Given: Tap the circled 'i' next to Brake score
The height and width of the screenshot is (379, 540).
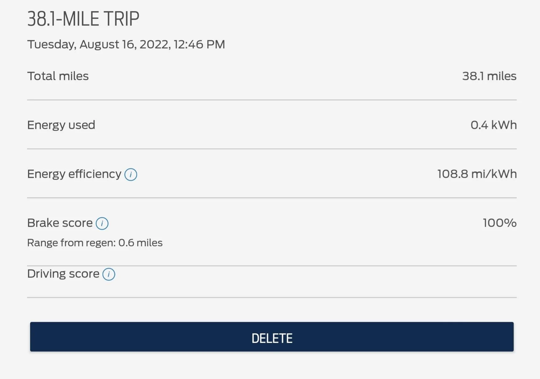Looking at the screenshot, I should [x=102, y=223].
